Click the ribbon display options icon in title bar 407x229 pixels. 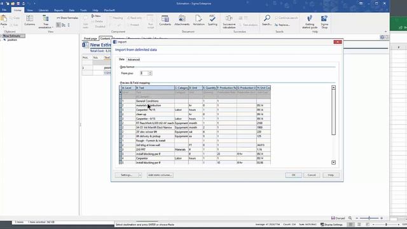[x=361, y=3]
